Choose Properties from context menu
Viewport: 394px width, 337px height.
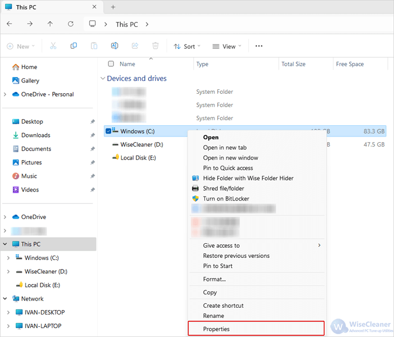[256, 329]
